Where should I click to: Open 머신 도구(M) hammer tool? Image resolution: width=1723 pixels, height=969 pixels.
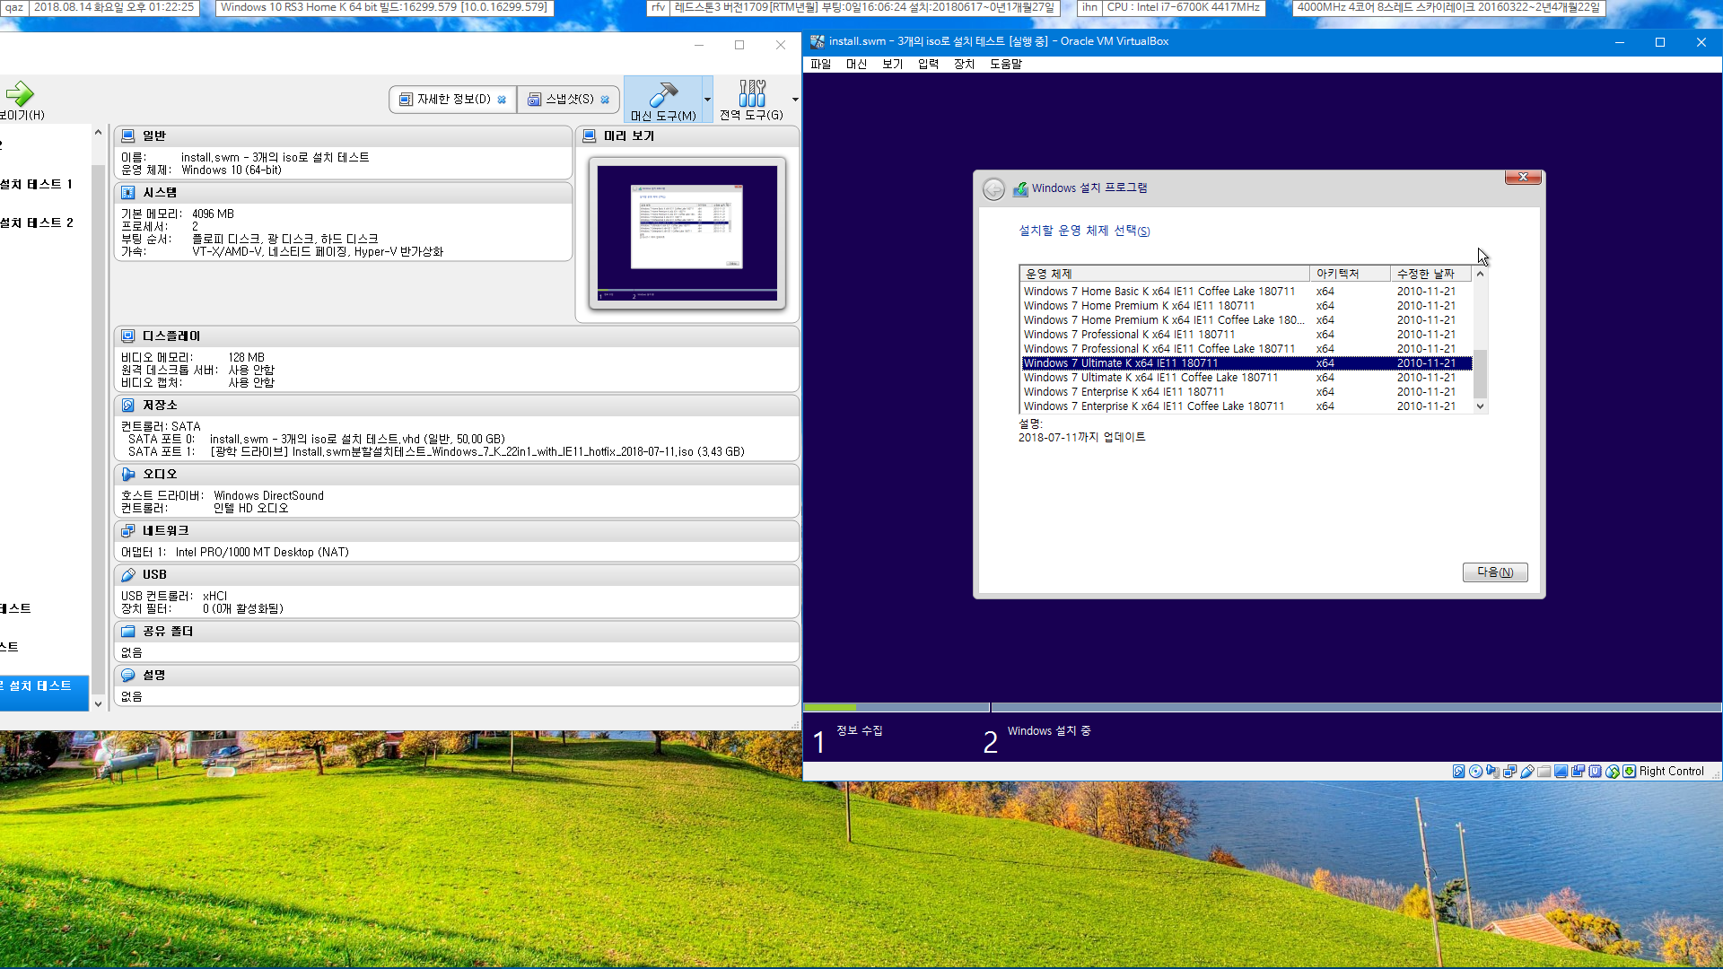[x=663, y=99]
